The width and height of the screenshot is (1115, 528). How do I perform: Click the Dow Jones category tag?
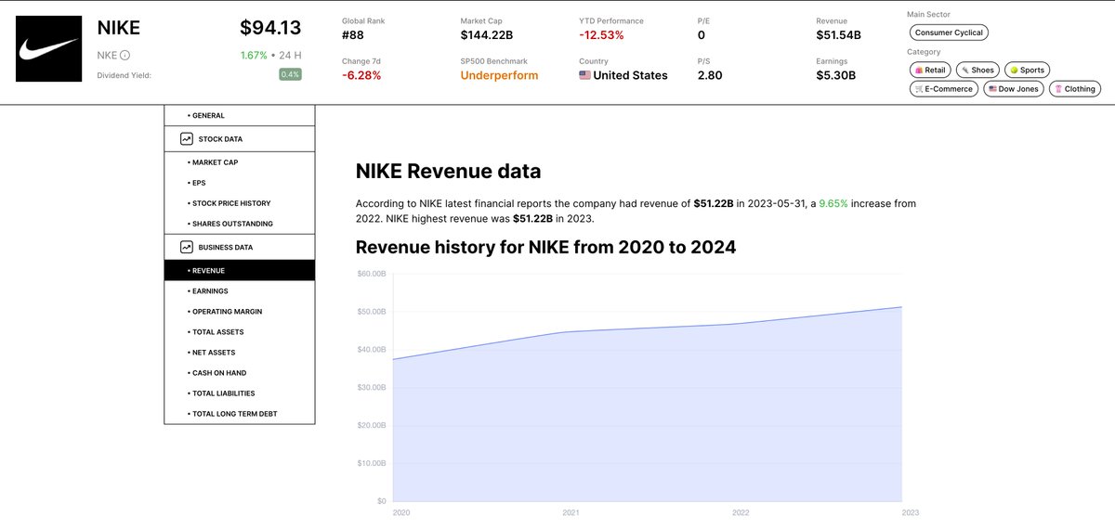pos(1014,89)
